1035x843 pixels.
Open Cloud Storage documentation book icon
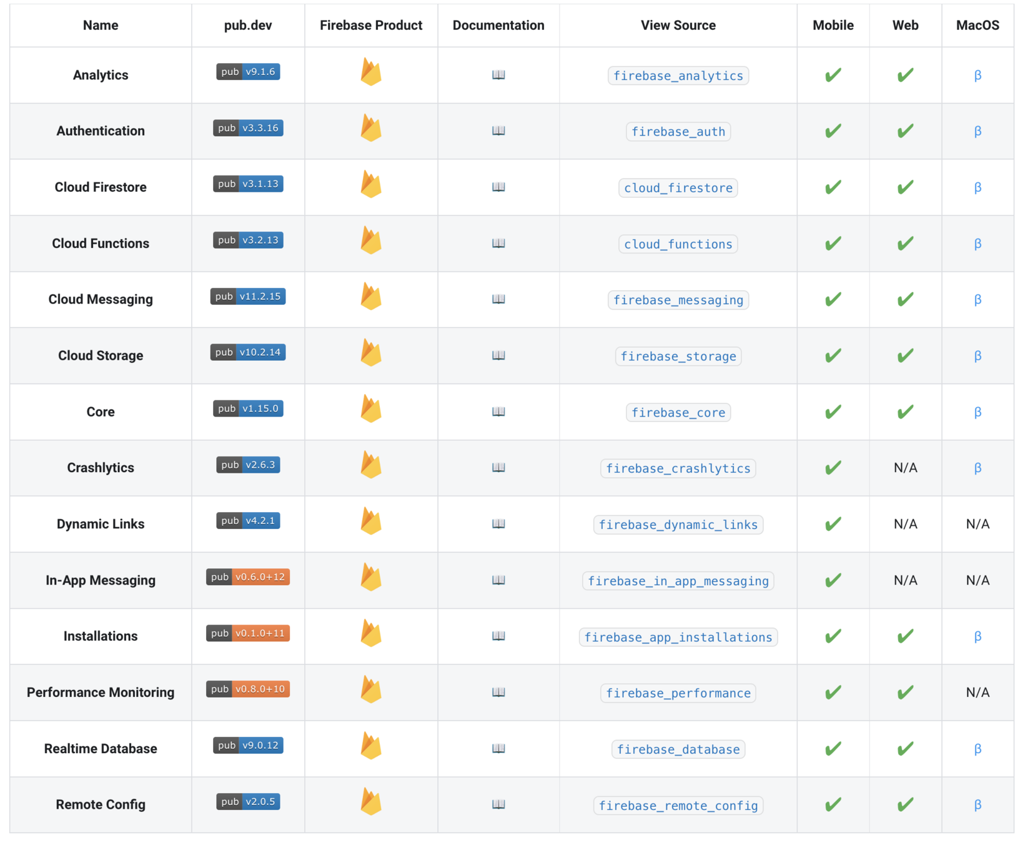[498, 355]
